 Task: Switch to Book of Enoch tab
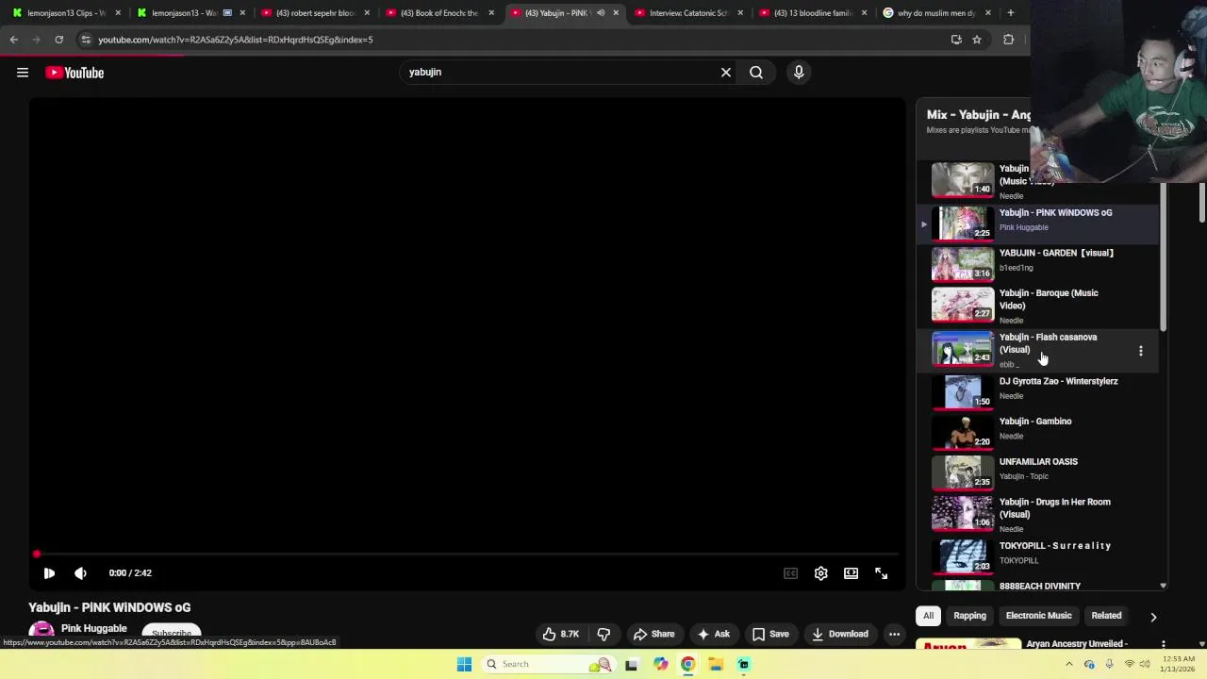coord(439,13)
